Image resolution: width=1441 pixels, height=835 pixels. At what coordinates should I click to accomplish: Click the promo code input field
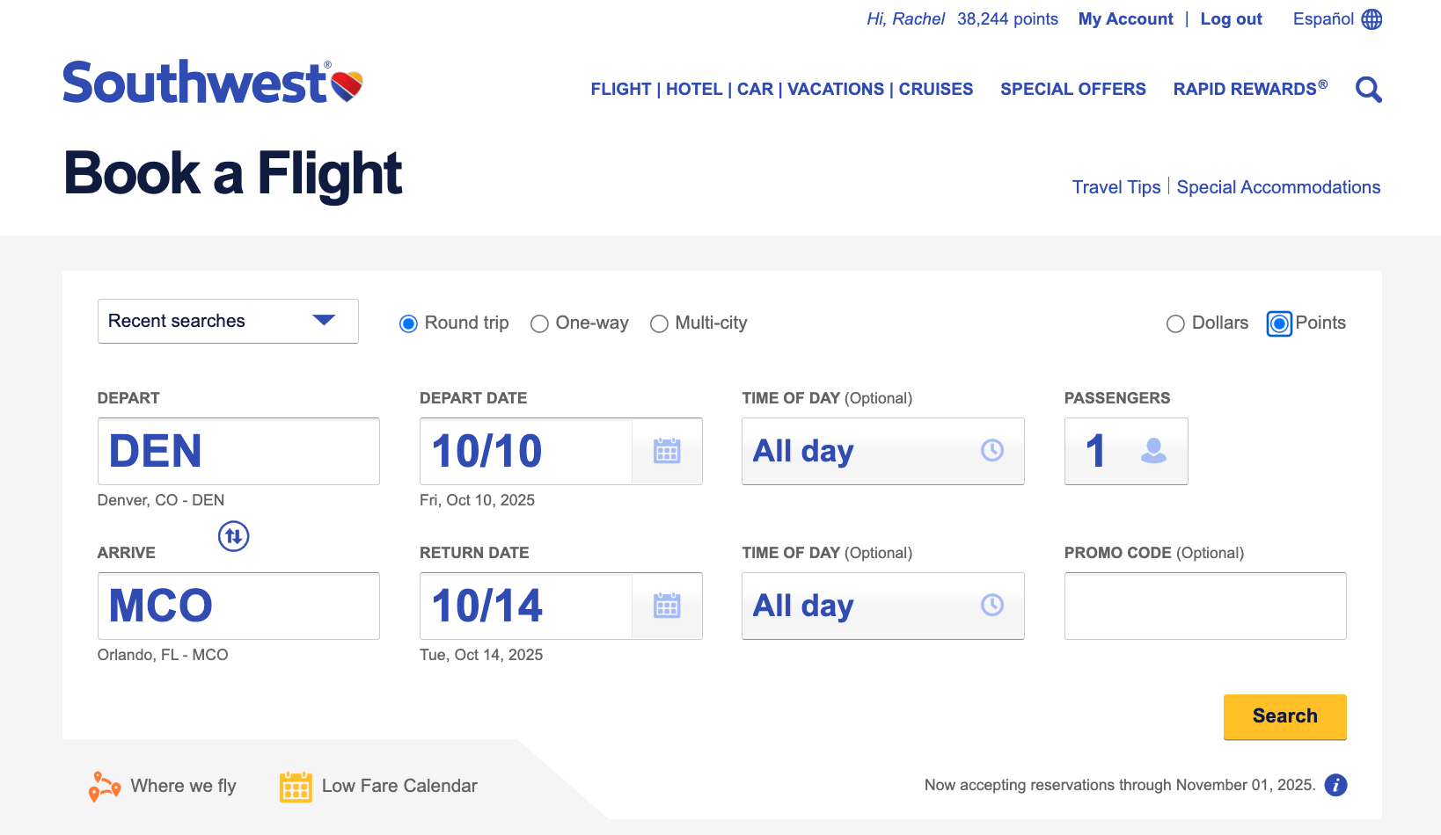point(1205,606)
